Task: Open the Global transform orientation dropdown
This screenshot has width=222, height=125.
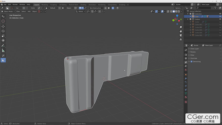Action: [80, 11]
